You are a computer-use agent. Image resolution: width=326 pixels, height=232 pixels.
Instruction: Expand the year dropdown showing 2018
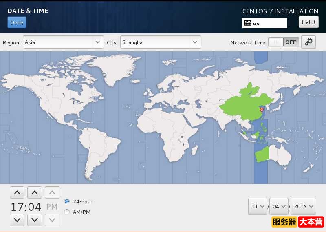[x=303, y=206]
